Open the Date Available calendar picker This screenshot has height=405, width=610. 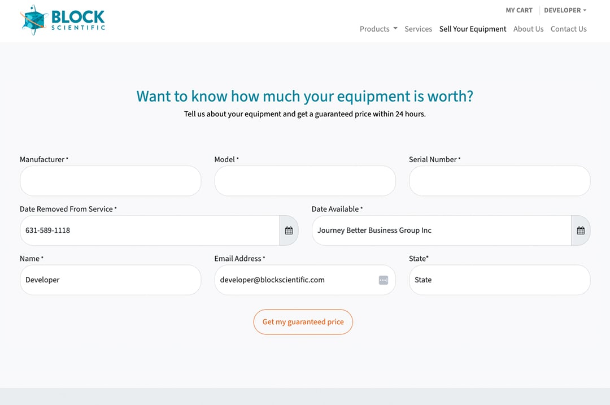(581, 230)
